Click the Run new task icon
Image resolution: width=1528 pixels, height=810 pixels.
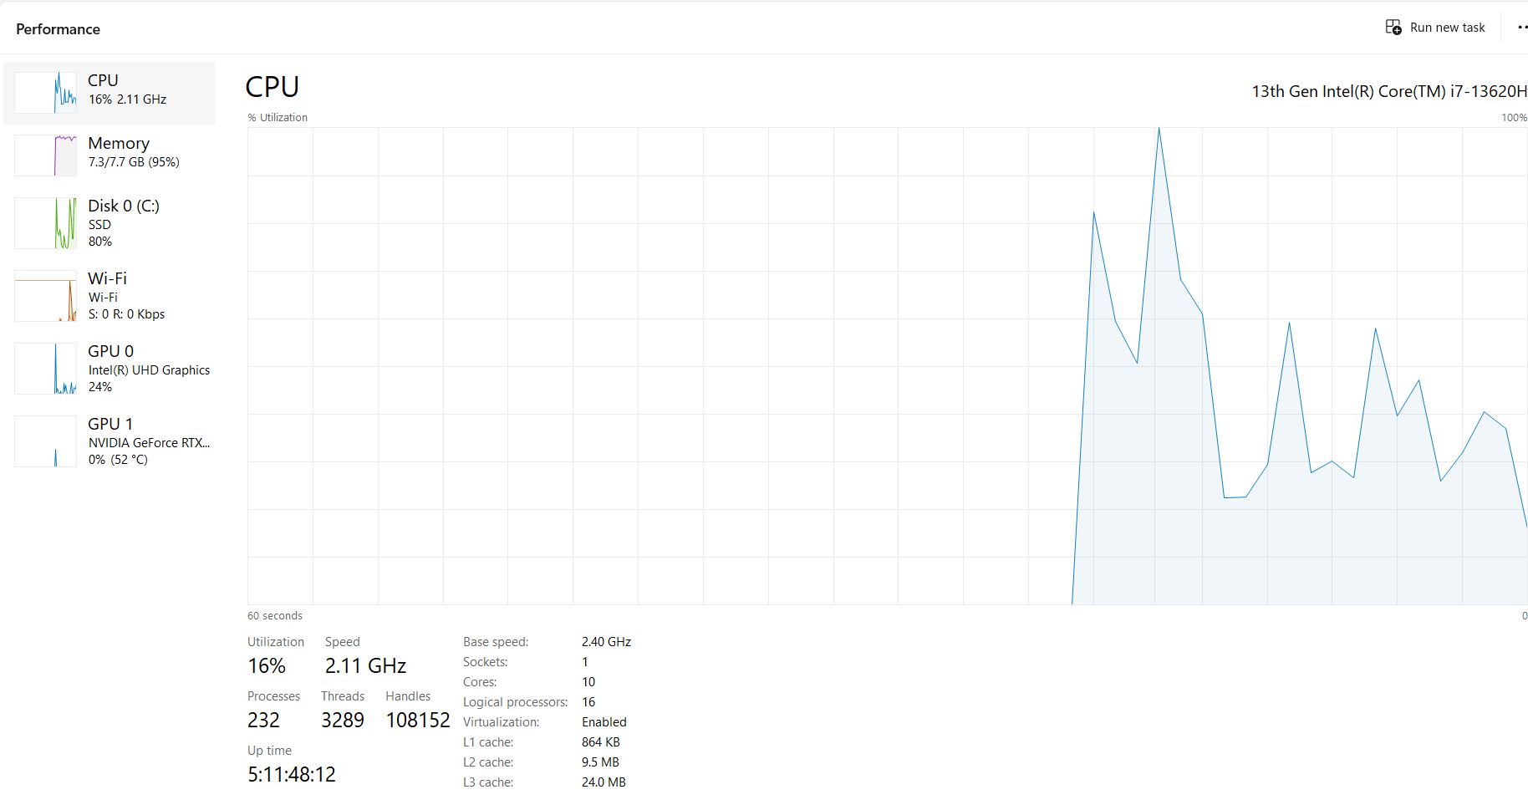[x=1393, y=28]
